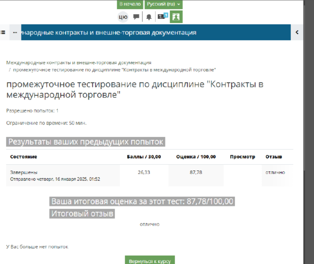Click the 'Отзыв' column header
This screenshot has width=314, height=264.
pyautogui.click(x=273, y=157)
